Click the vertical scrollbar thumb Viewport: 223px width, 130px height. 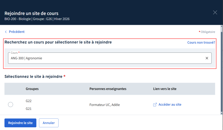click(x=222, y=72)
